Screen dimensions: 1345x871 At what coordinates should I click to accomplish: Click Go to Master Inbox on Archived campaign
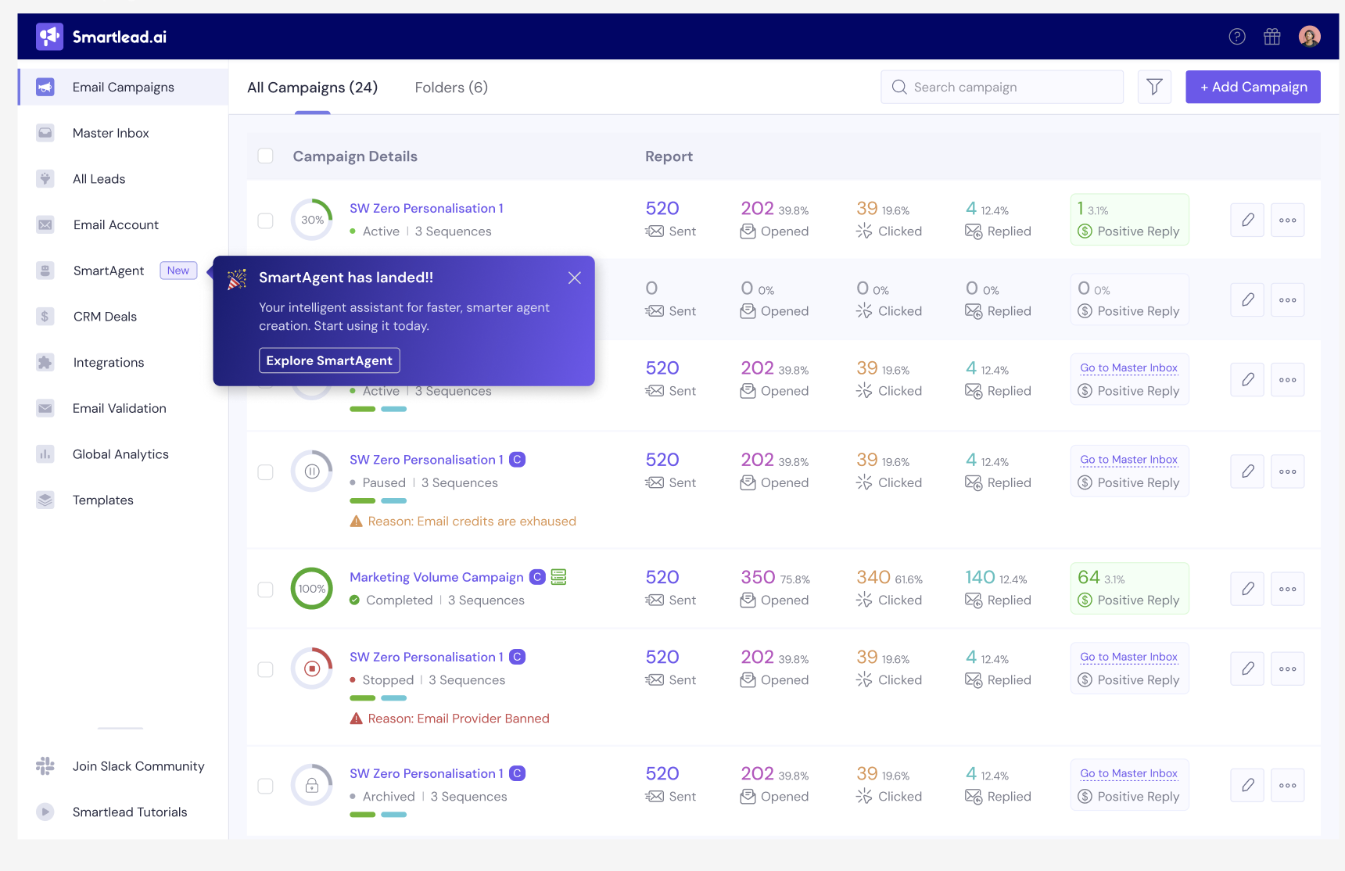click(x=1128, y=773)
